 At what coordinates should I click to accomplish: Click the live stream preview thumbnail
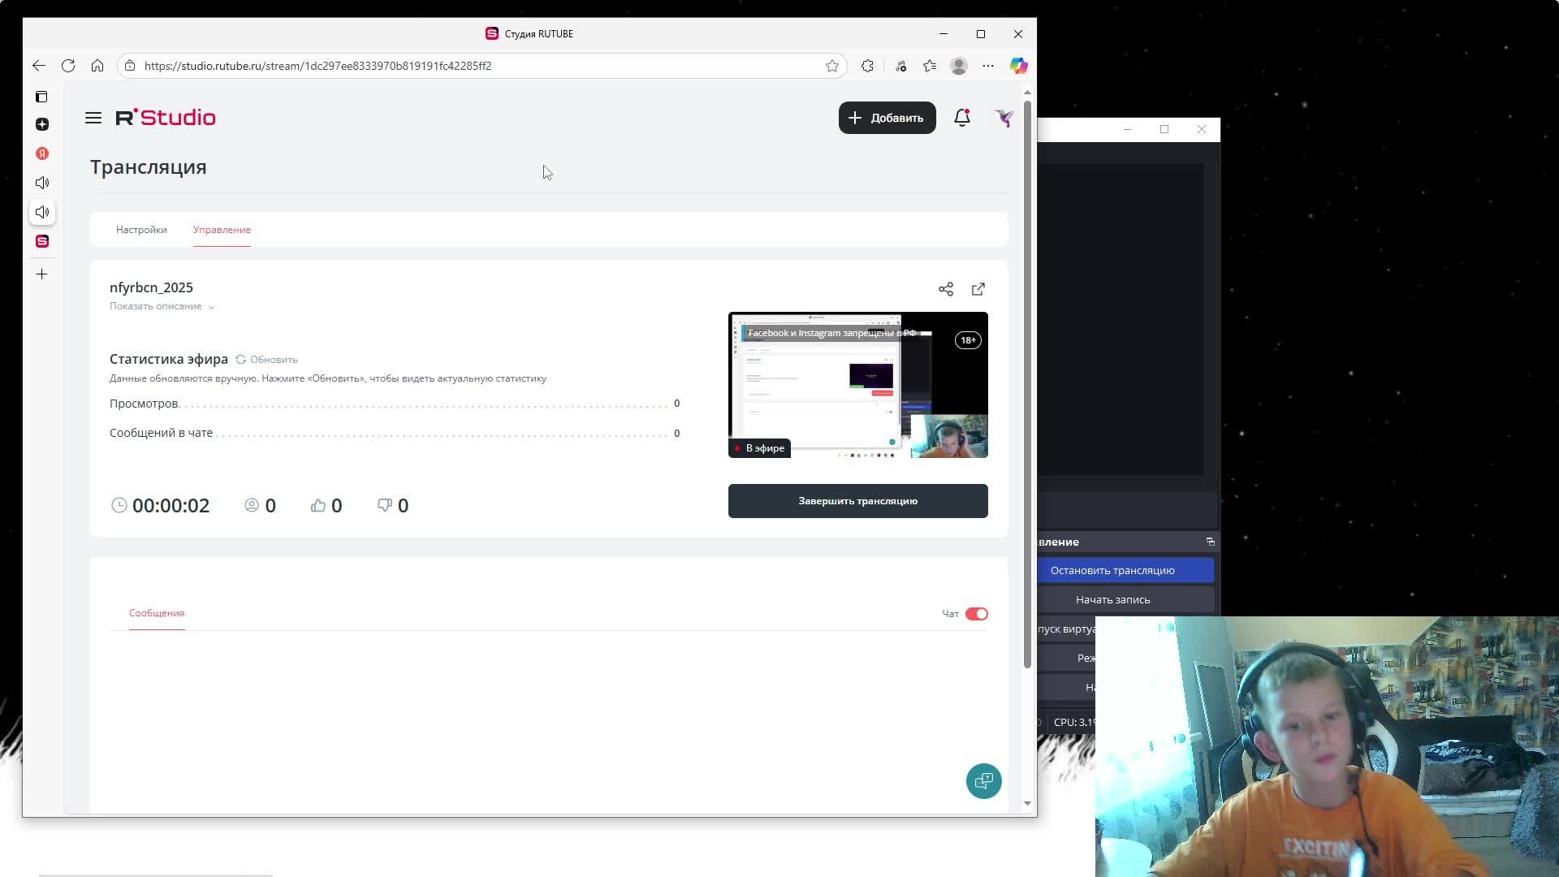857,385
